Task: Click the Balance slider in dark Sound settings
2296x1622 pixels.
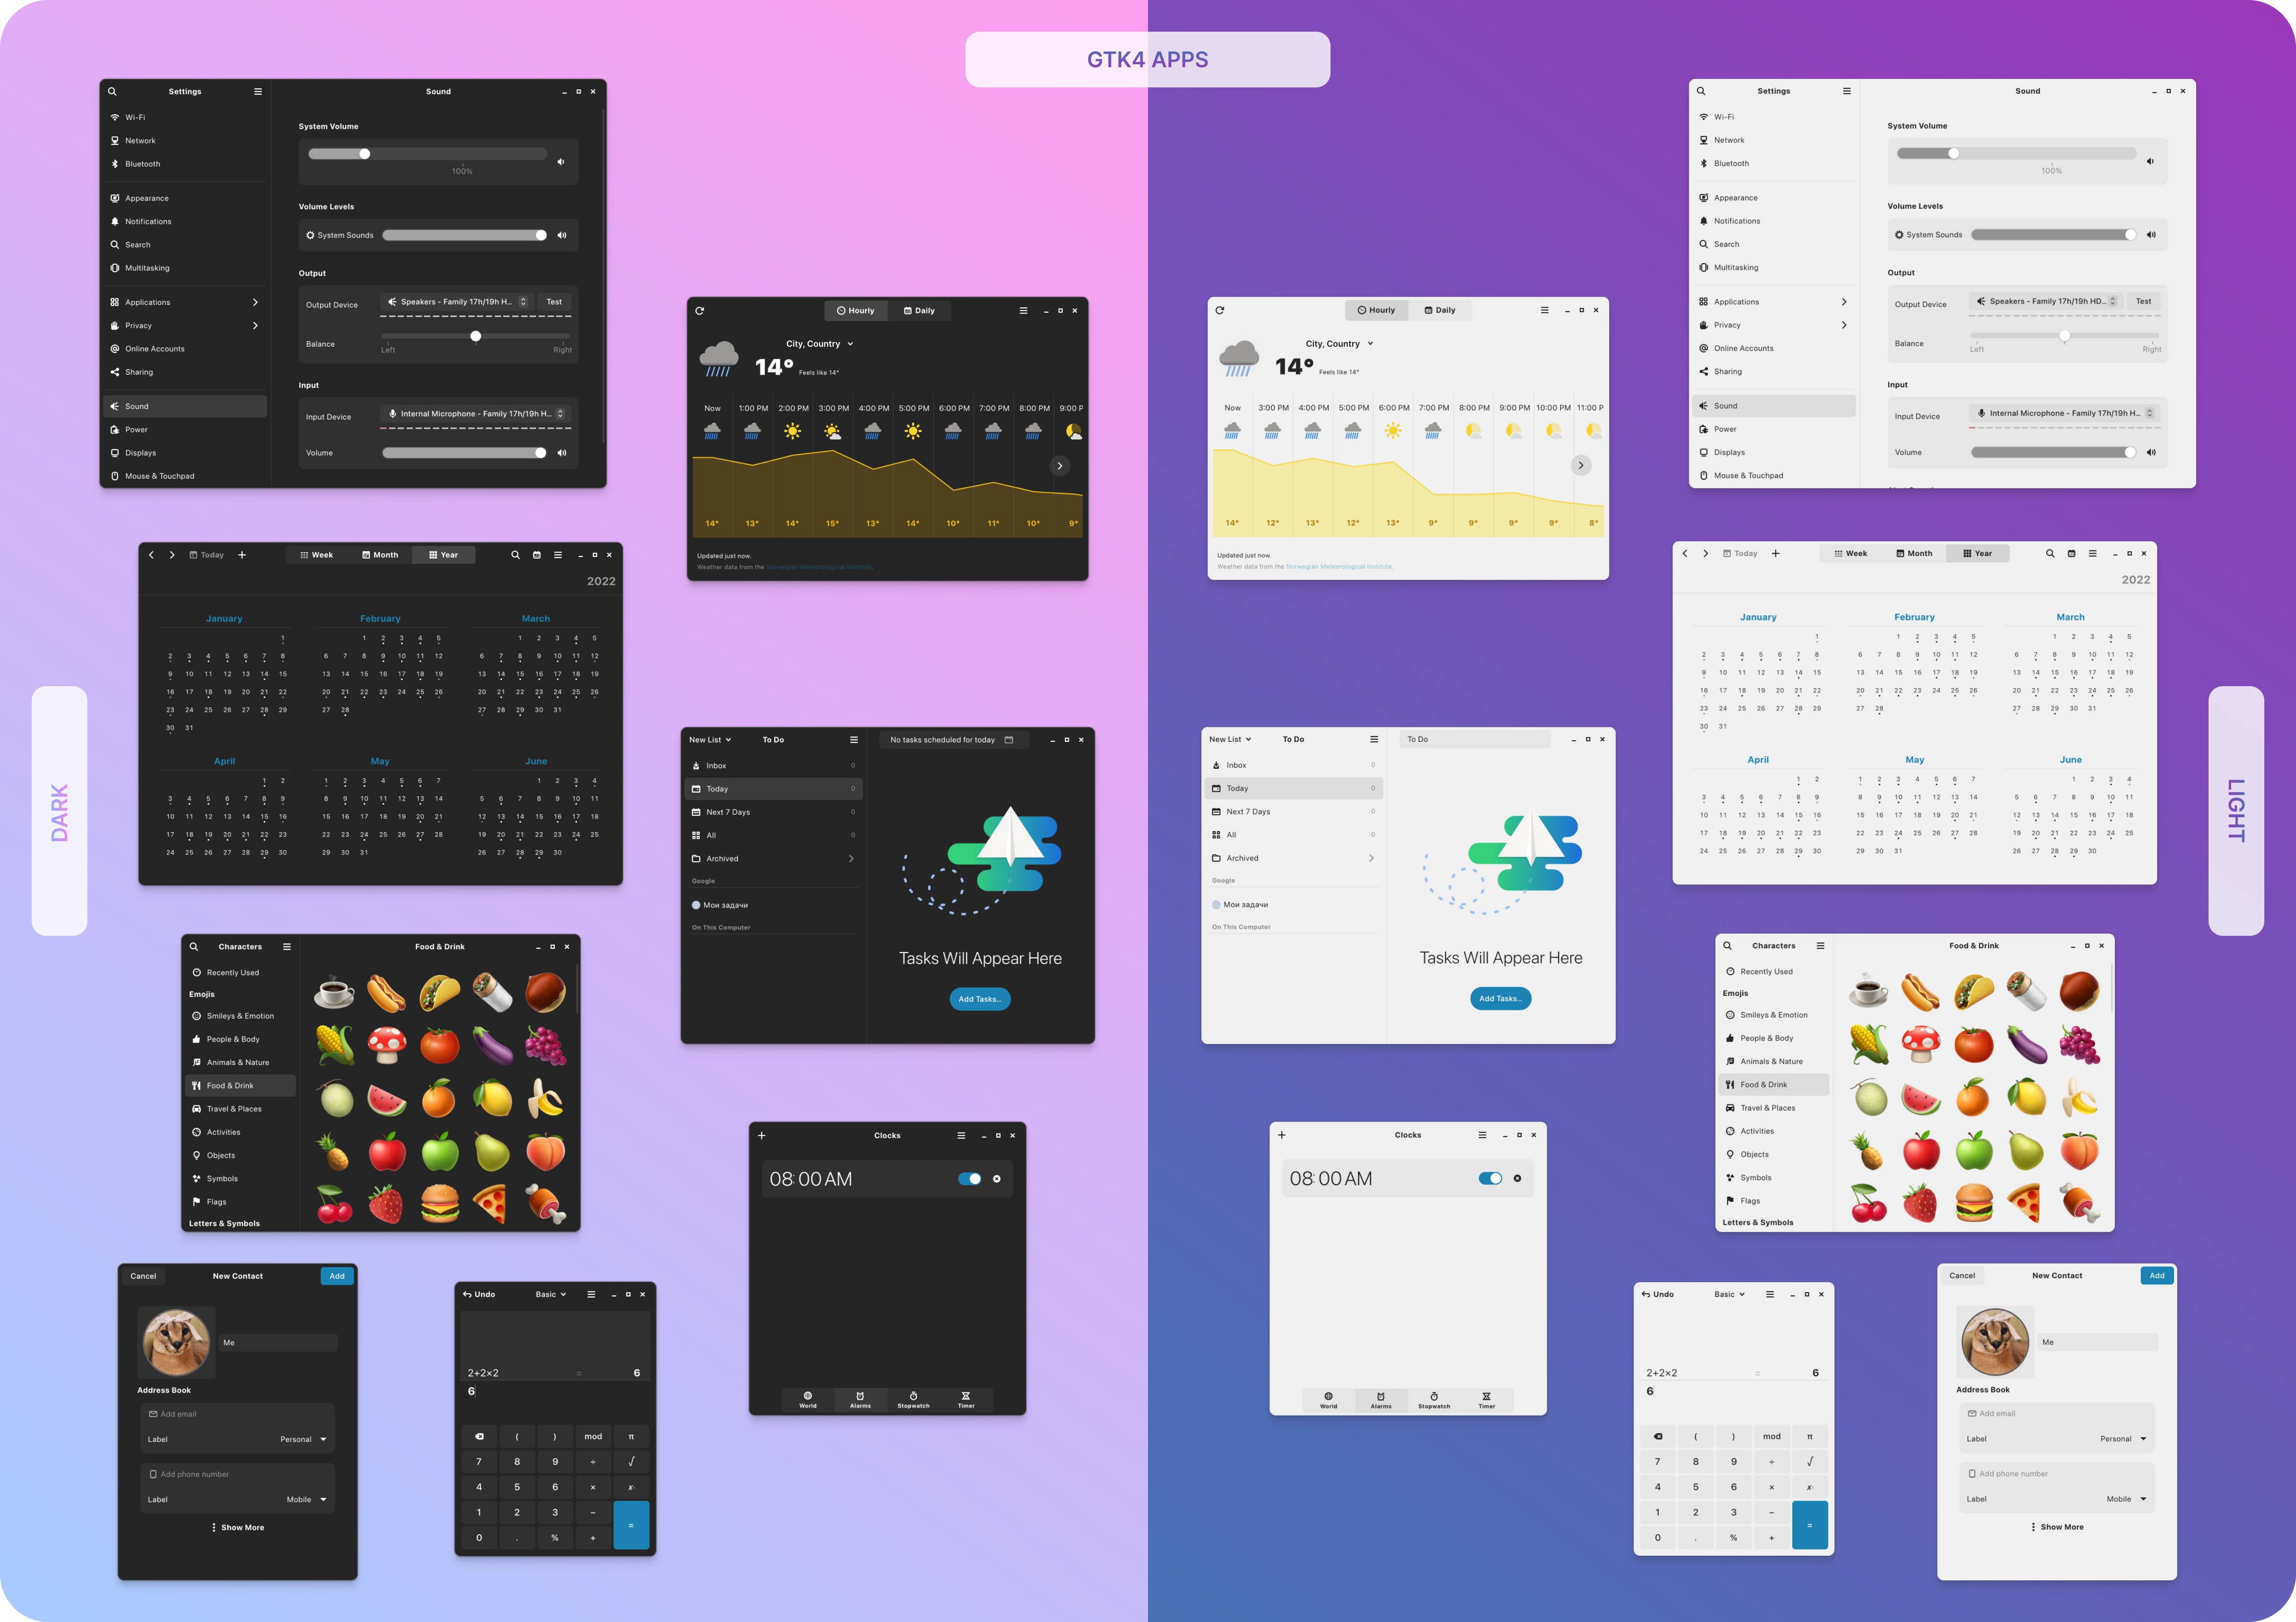Action: 476,337
